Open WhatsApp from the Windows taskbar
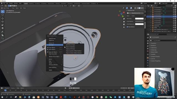 106,97
